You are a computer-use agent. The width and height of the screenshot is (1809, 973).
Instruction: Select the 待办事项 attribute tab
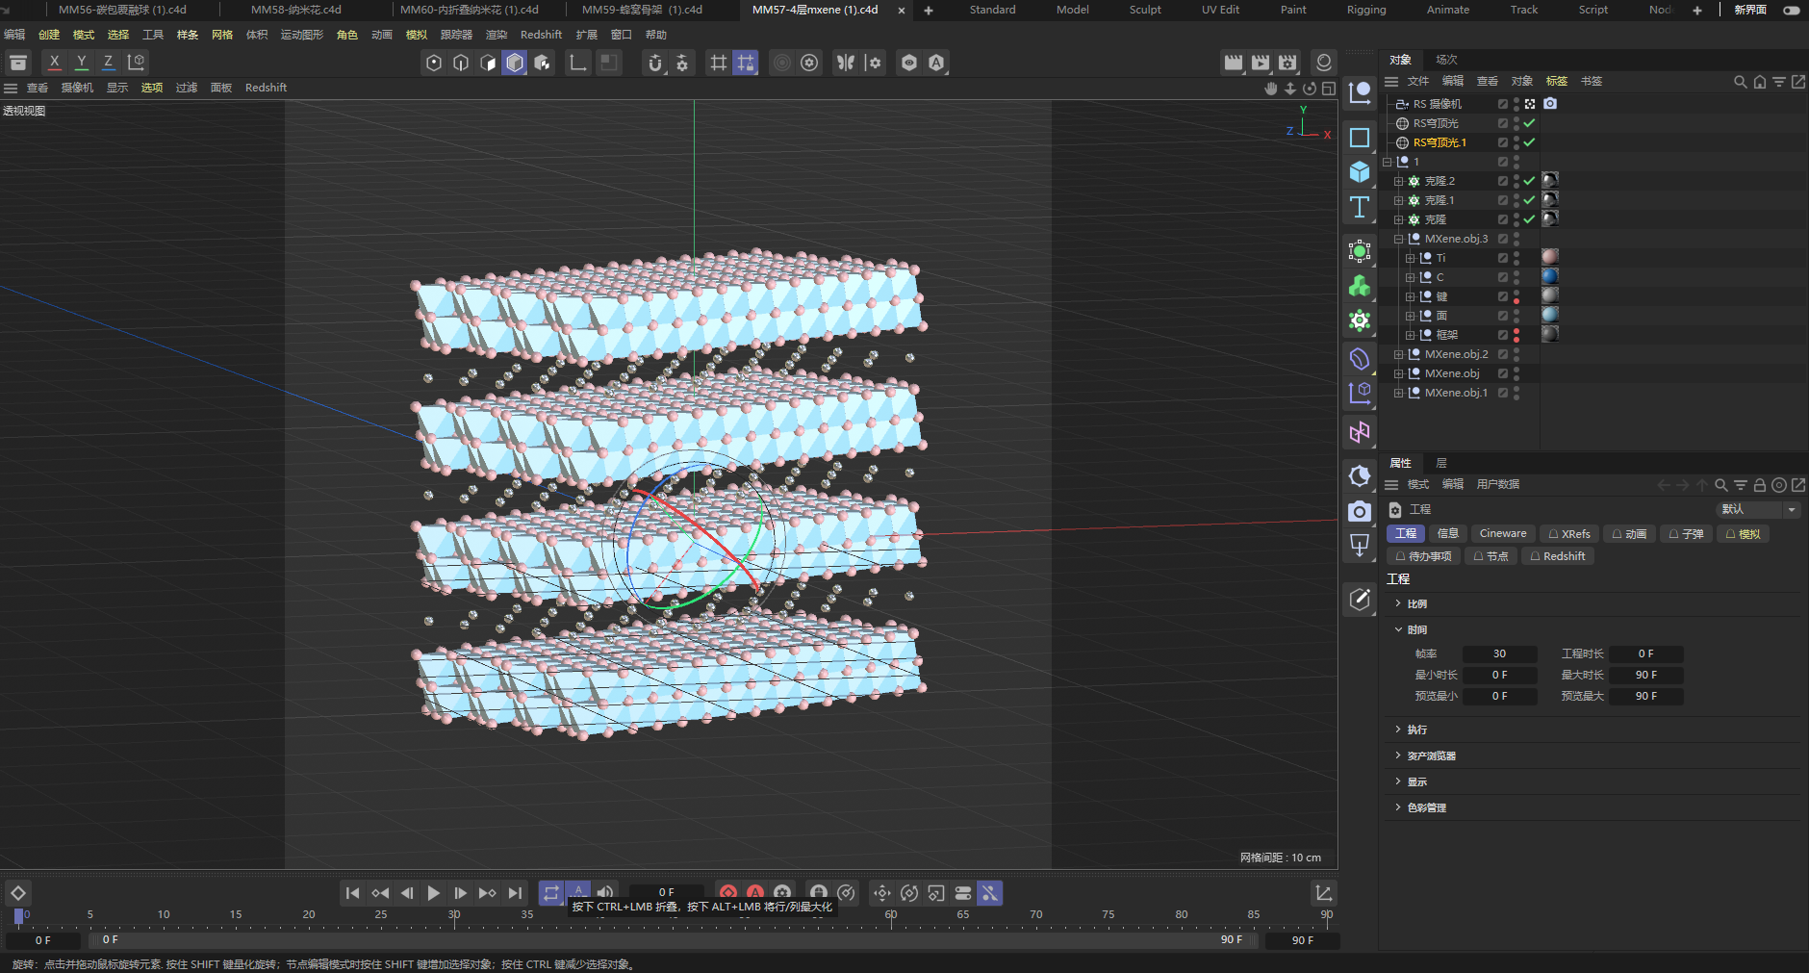(1423, 556)
